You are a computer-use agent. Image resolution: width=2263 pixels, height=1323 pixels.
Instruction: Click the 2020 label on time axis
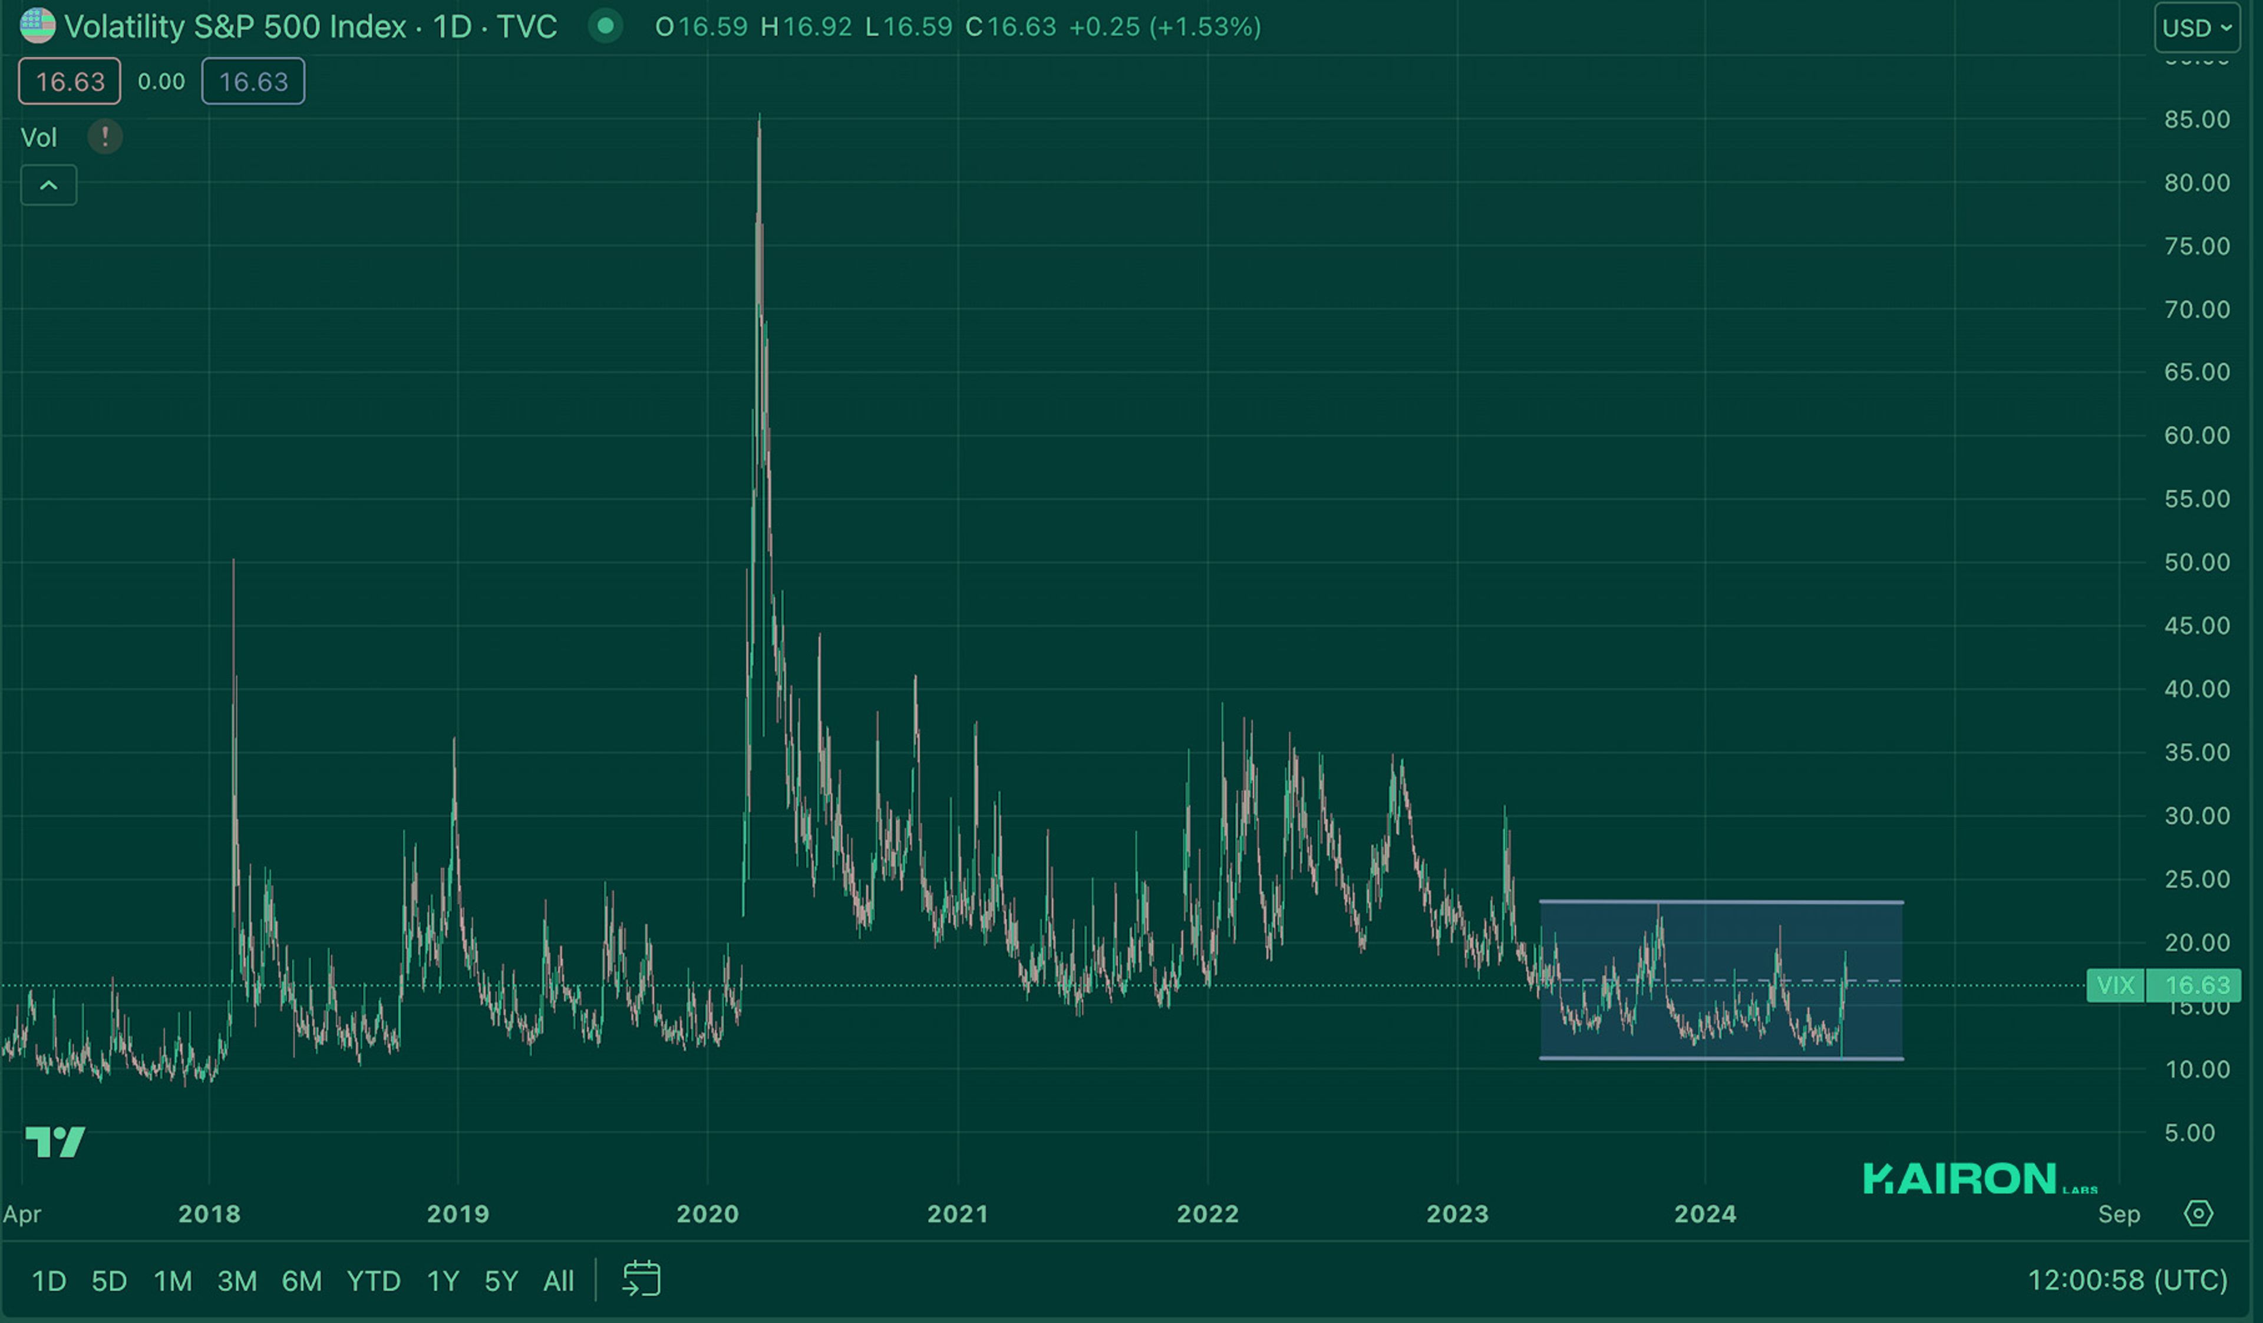[708, 1215]
